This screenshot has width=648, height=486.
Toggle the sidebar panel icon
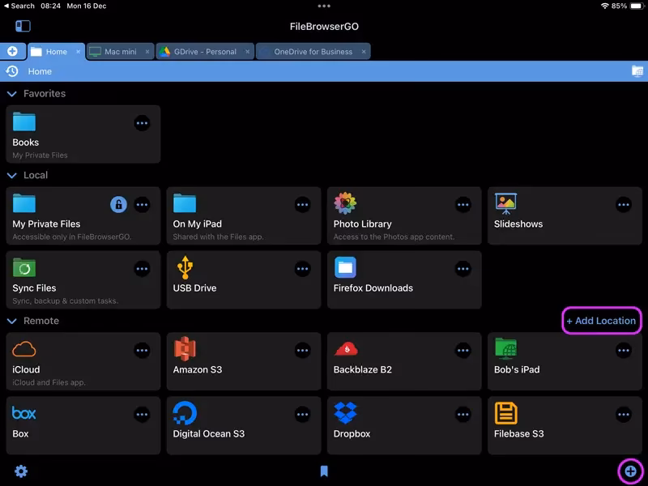[x=23, y=27]
